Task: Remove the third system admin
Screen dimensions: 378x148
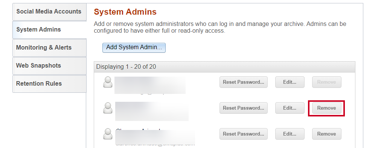Action: [x=327, y=134]
